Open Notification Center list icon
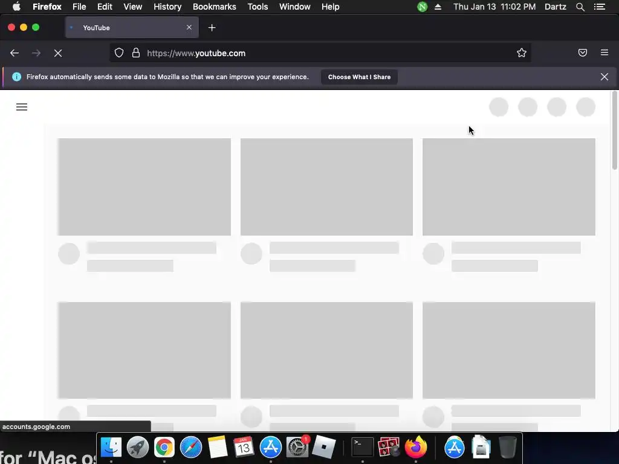 [x=600, y=7]
